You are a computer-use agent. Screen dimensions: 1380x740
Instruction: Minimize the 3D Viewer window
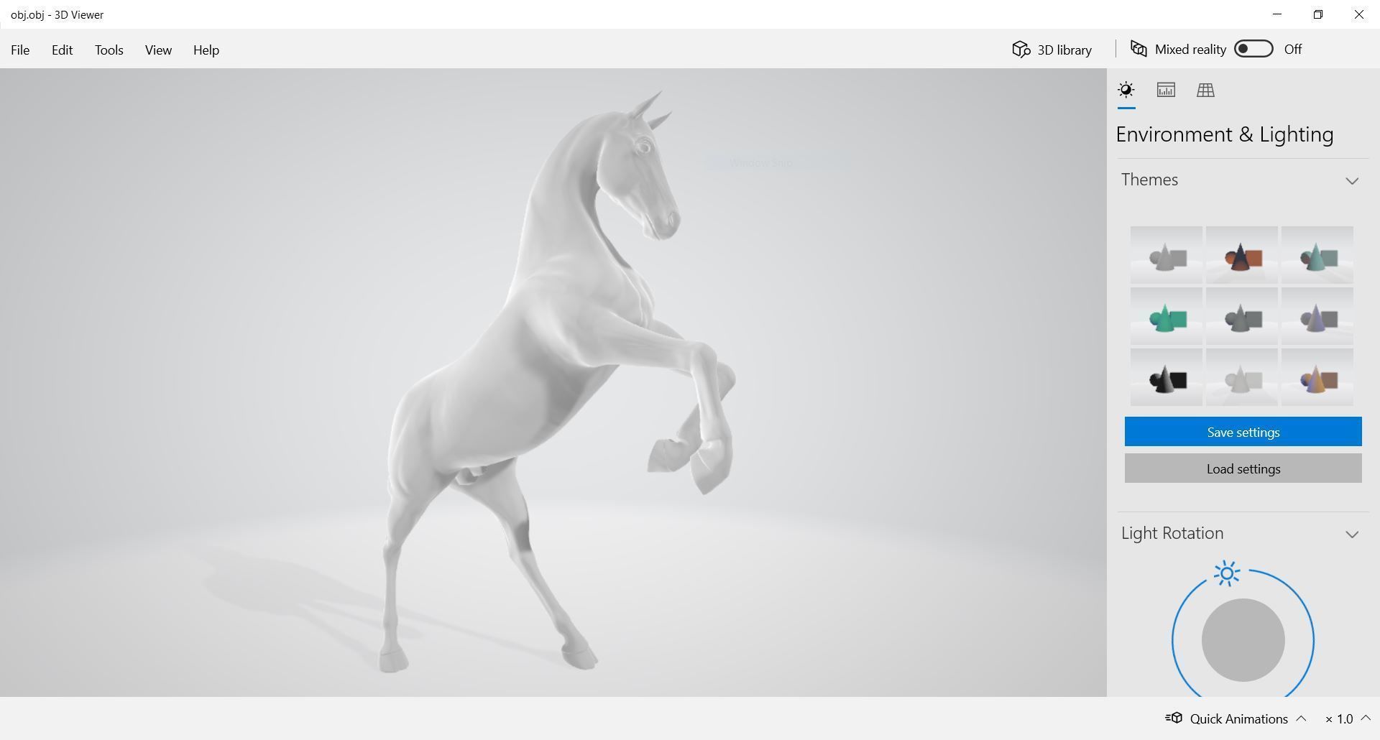(1277, 14)
